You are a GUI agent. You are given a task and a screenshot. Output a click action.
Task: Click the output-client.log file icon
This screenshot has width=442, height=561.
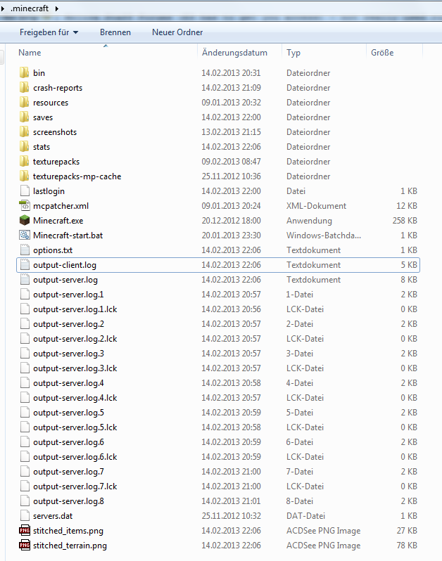tap(25, 265)
